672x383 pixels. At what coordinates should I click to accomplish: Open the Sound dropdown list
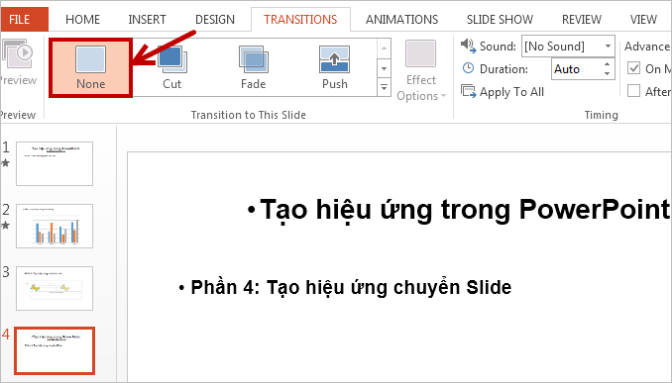click(608, 46)
